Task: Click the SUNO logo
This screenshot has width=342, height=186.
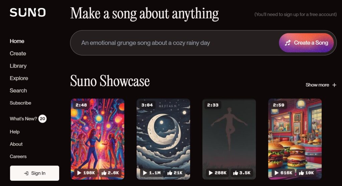Action: [28, 12]
